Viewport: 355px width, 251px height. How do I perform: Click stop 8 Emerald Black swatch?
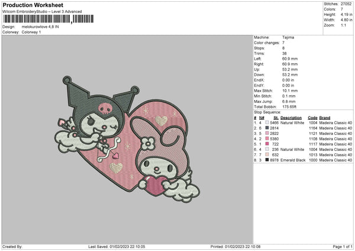(x=267, y=160)
